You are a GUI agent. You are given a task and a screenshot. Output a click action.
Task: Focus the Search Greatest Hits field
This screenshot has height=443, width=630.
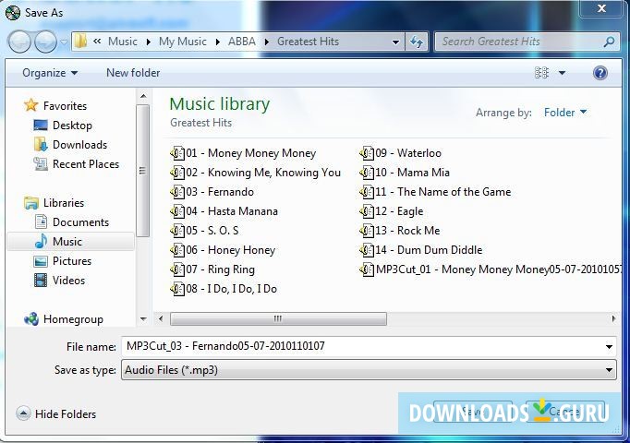pyautogui.click(x=527, y=42)
